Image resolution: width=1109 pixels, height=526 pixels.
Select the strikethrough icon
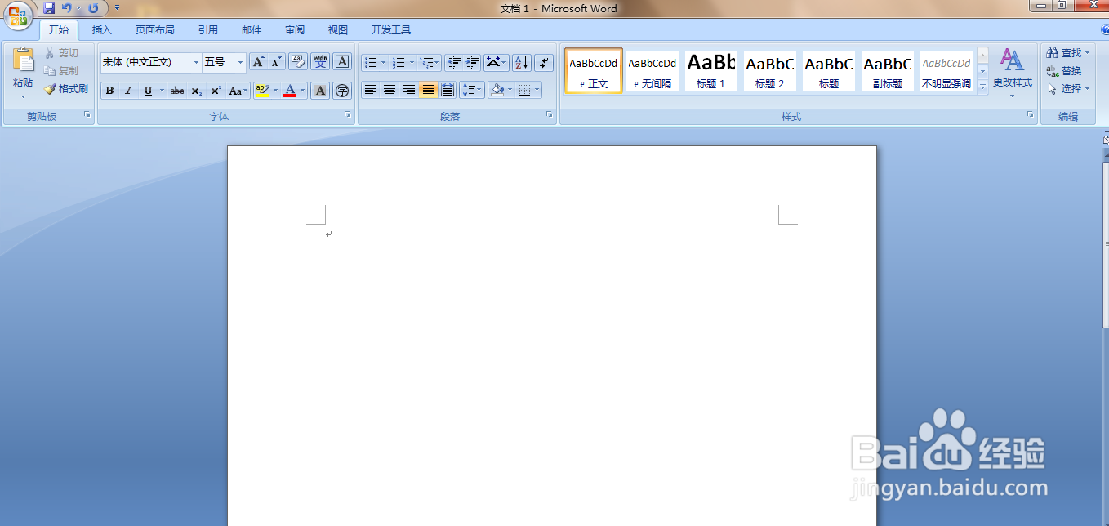pyautogui.click(x=177, y=90)
